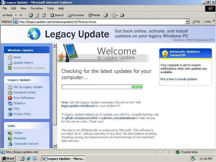Open the Community Discord link

tap(26, 144)
